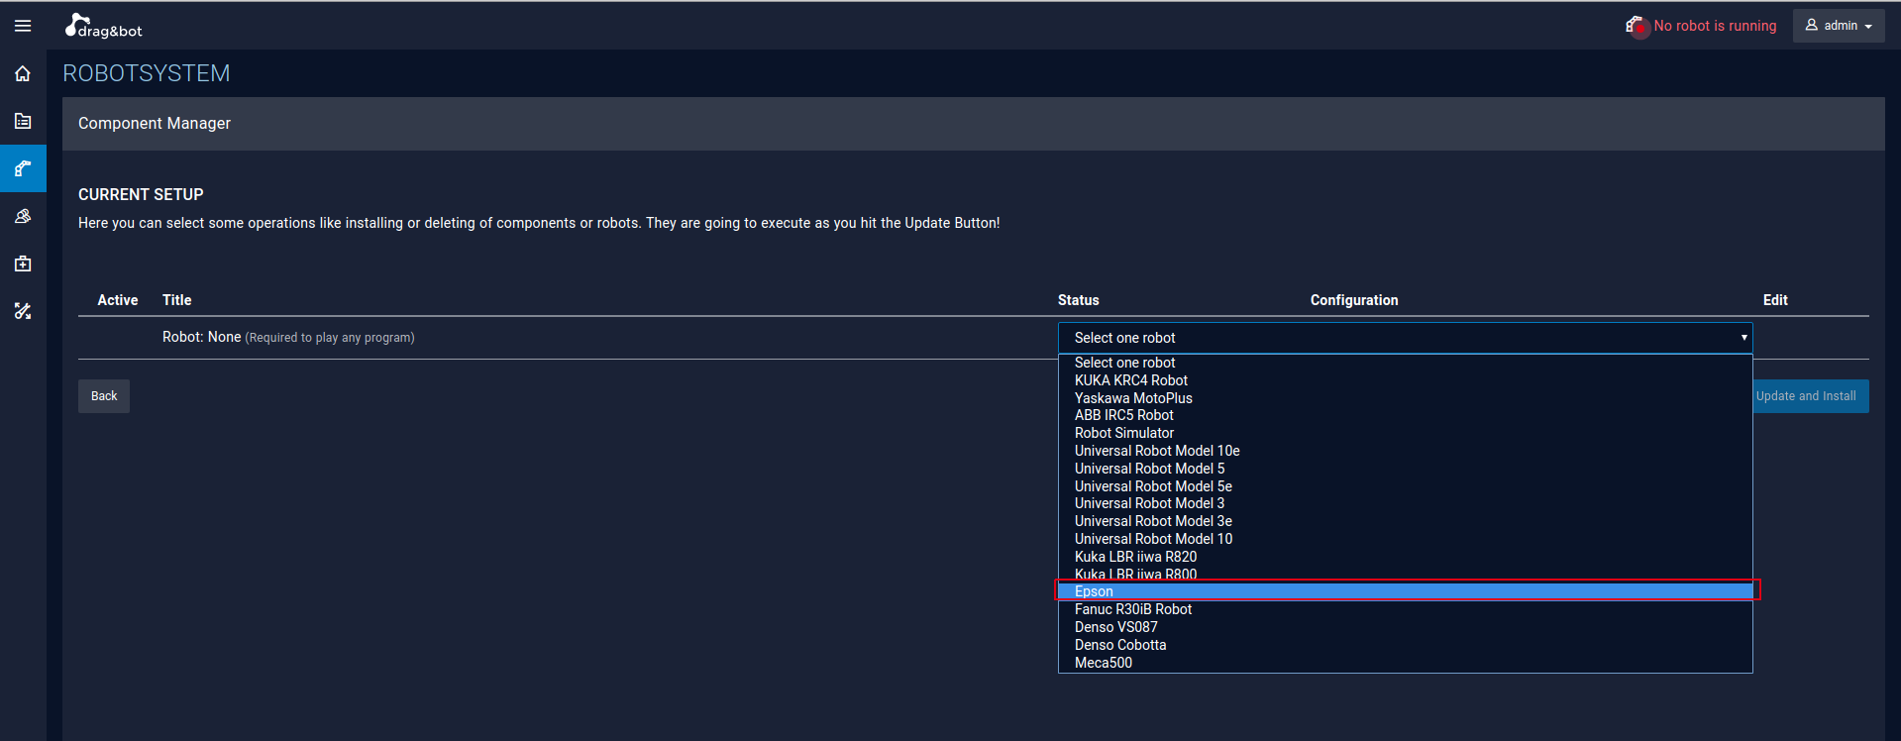Viewport: 1901px width, 741px height.
Task: Open the first-aid kit sidebar icon
Action: click(x=23, y=264)
